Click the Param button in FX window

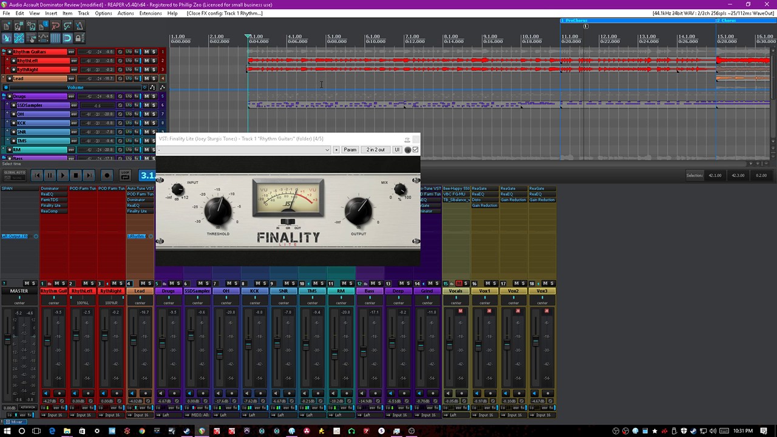click(350, 149)
